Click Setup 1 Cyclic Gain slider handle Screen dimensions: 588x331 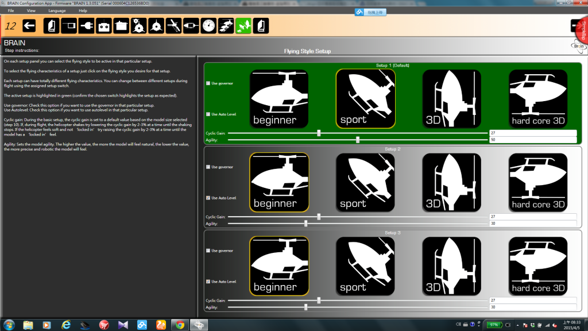(319, 133)
